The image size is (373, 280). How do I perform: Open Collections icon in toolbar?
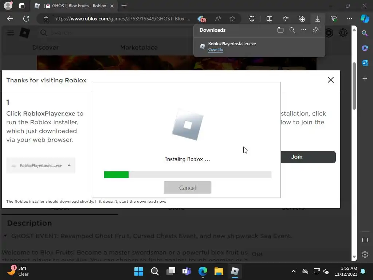tap(301, 19)
